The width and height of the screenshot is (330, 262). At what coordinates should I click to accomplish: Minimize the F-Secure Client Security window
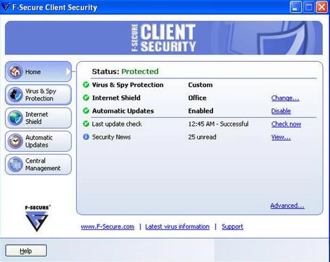coord(295,7)
